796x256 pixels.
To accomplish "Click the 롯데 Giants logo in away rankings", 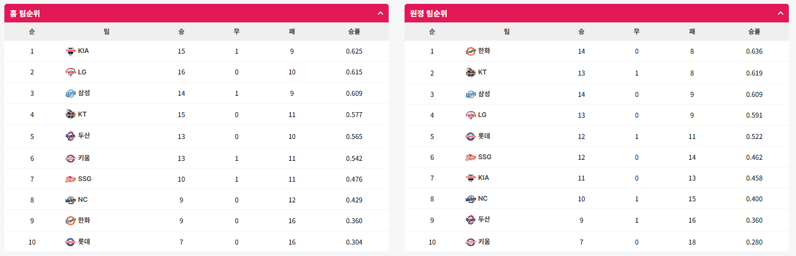I will click(470, 136).
